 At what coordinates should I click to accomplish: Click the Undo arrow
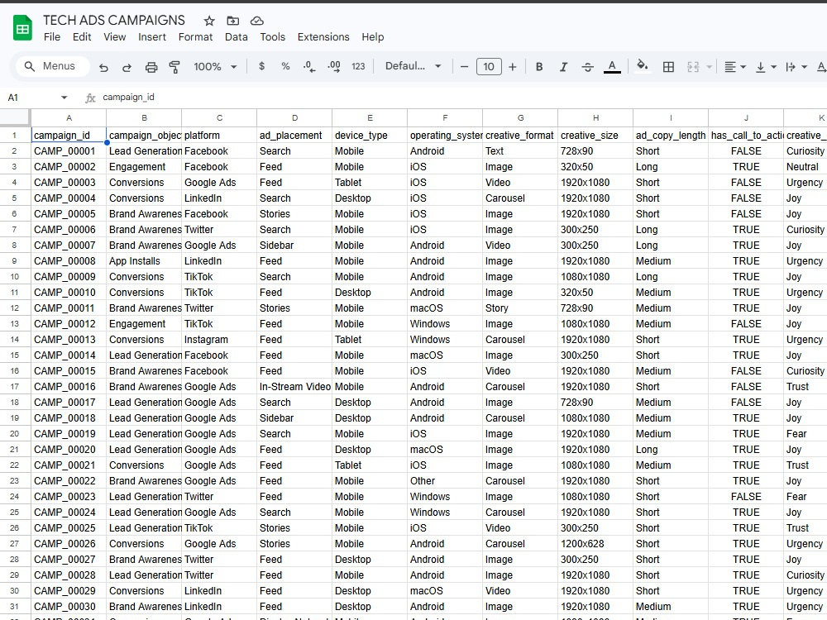coord(103,67)
